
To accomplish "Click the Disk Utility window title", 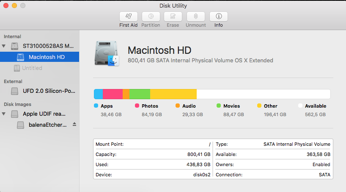I will click(x=173, y=6).
